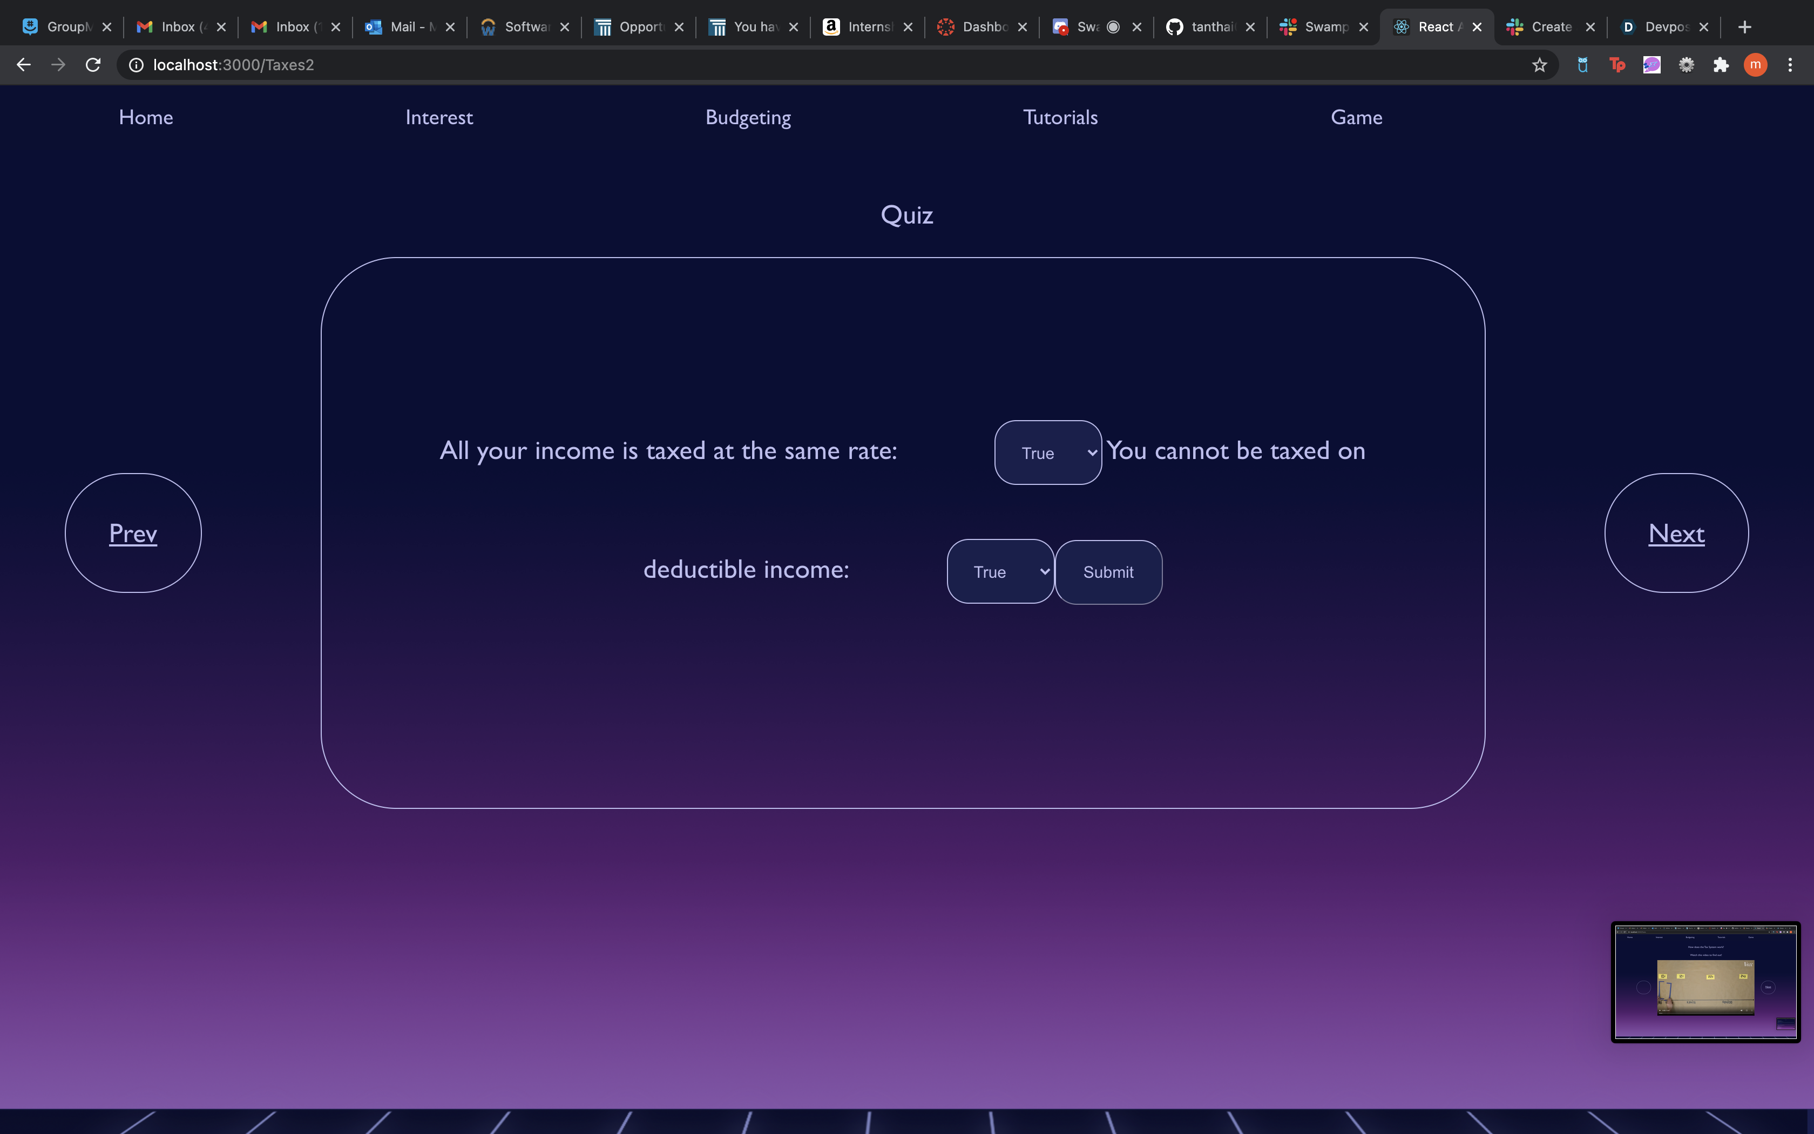Click the screenshot preview thumbnail
Screen dimensions: 1814x1134
(x=1705, y=982)
